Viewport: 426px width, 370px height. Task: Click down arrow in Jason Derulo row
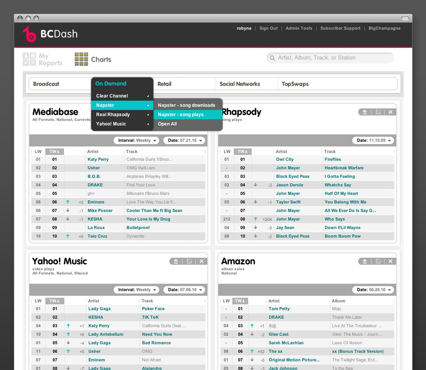point(255,185)
